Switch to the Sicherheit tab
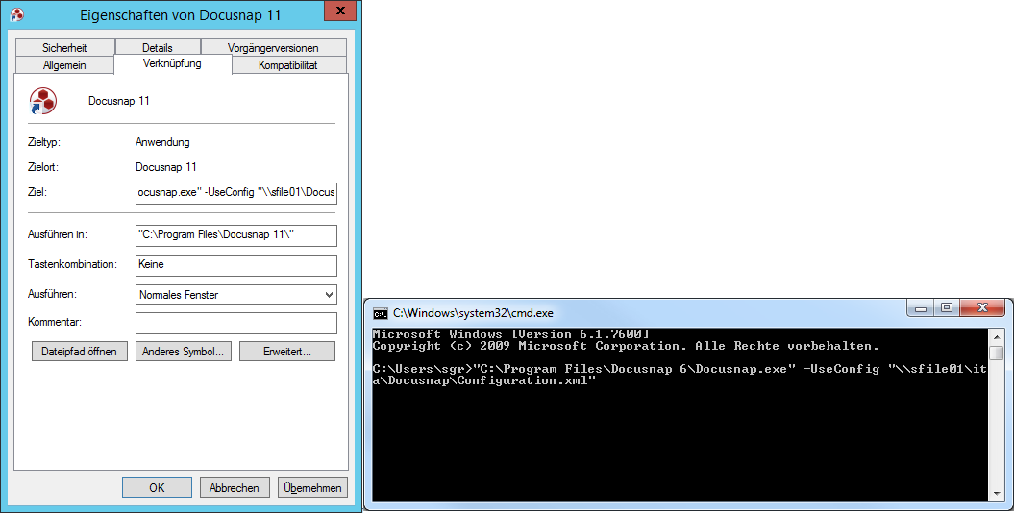This screenshot has height=513, width=1014. (64, 48)
